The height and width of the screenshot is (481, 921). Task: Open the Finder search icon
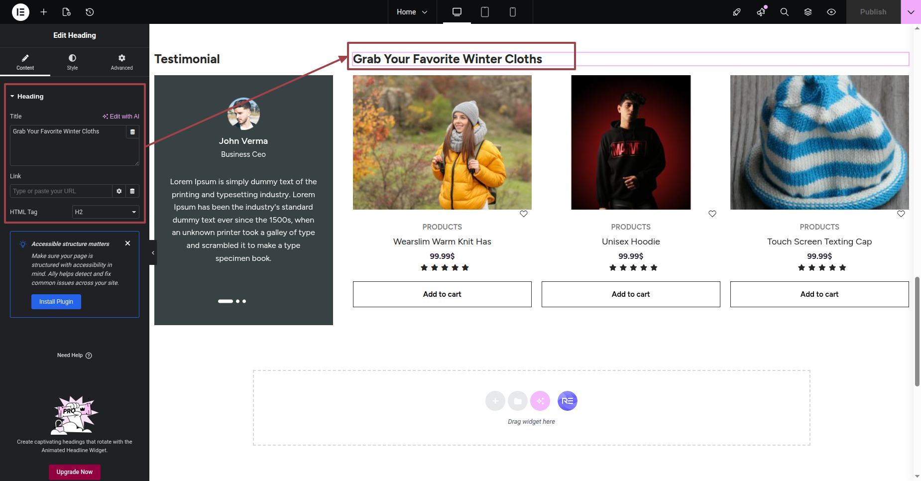pyautogui.click(x=784, y=12)
